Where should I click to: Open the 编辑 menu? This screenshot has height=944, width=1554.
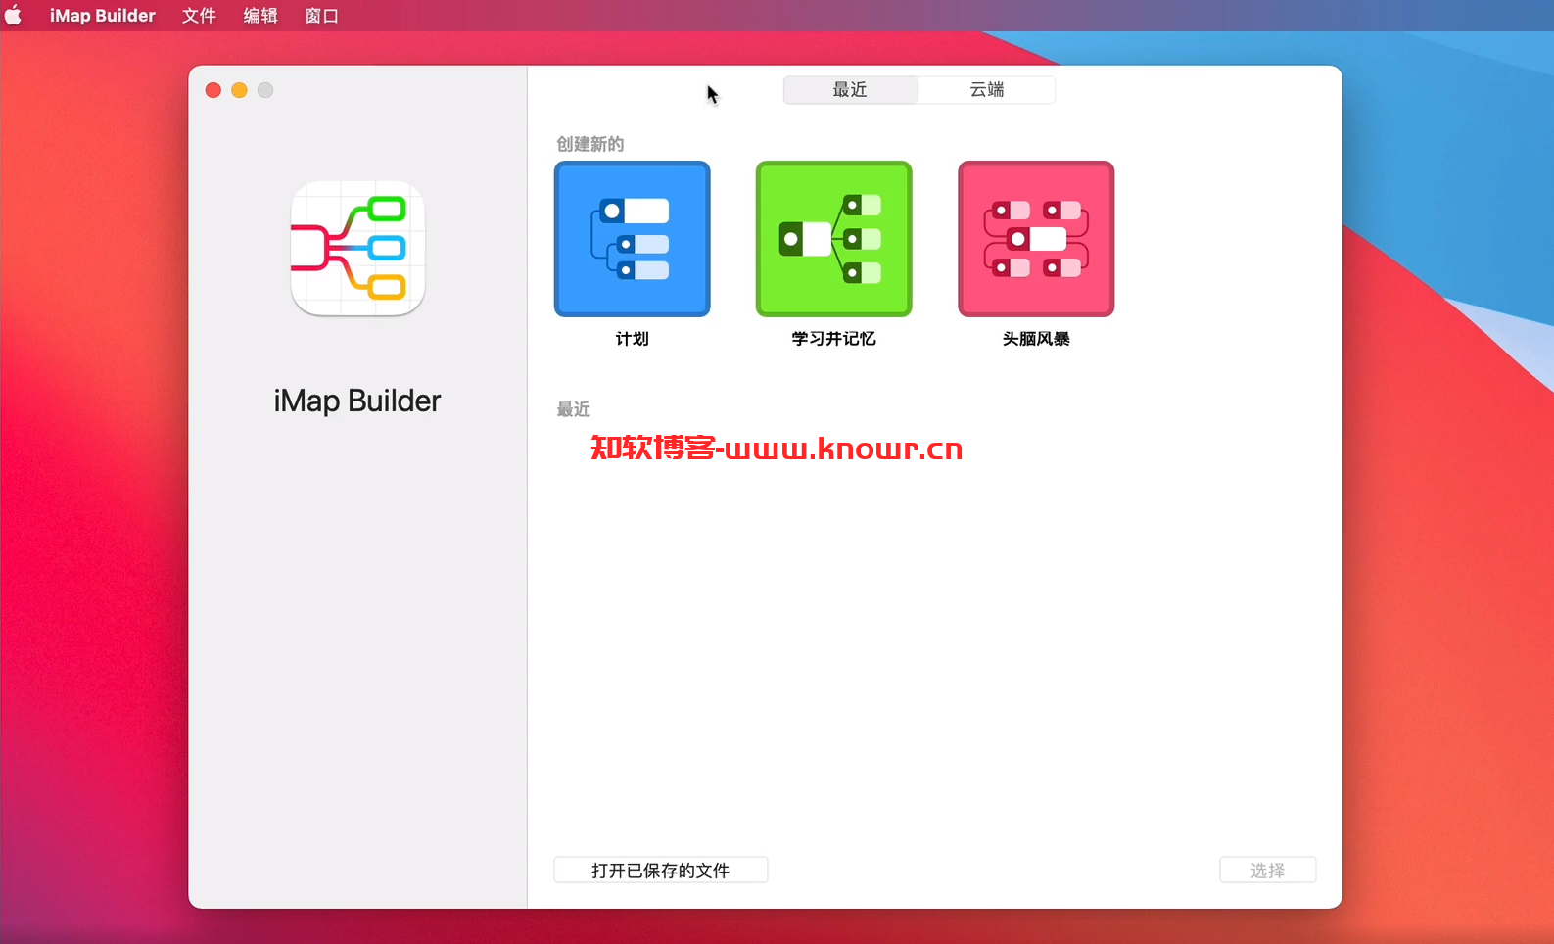pyautogui.click(x=260, y=16)
